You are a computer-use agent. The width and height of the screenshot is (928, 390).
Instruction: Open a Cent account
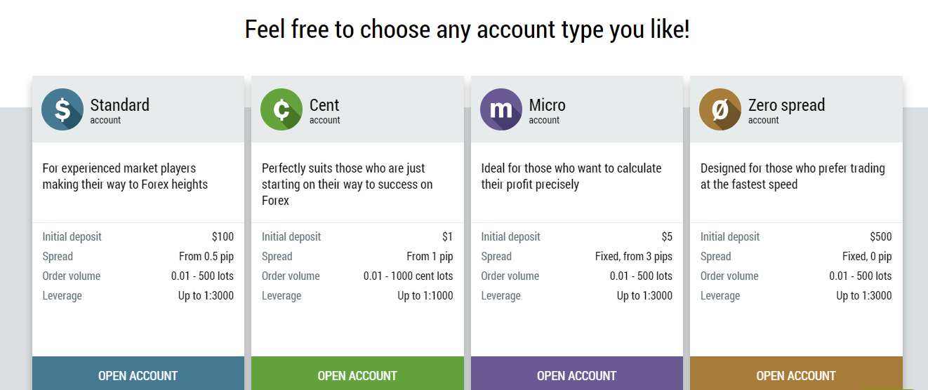tap(357, 375)
